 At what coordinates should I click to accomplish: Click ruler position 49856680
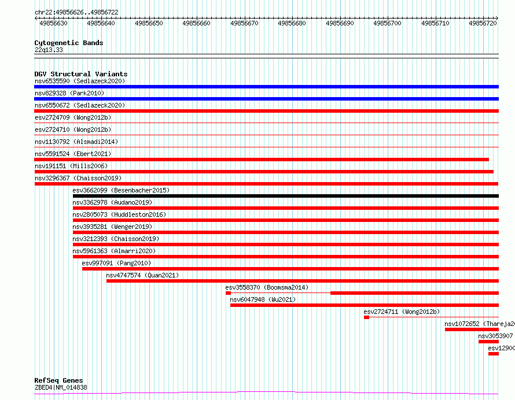point(292,23)
